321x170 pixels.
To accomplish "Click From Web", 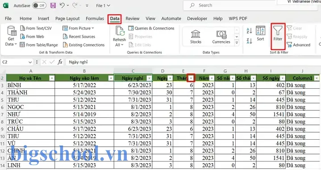I will pos(32,37).
